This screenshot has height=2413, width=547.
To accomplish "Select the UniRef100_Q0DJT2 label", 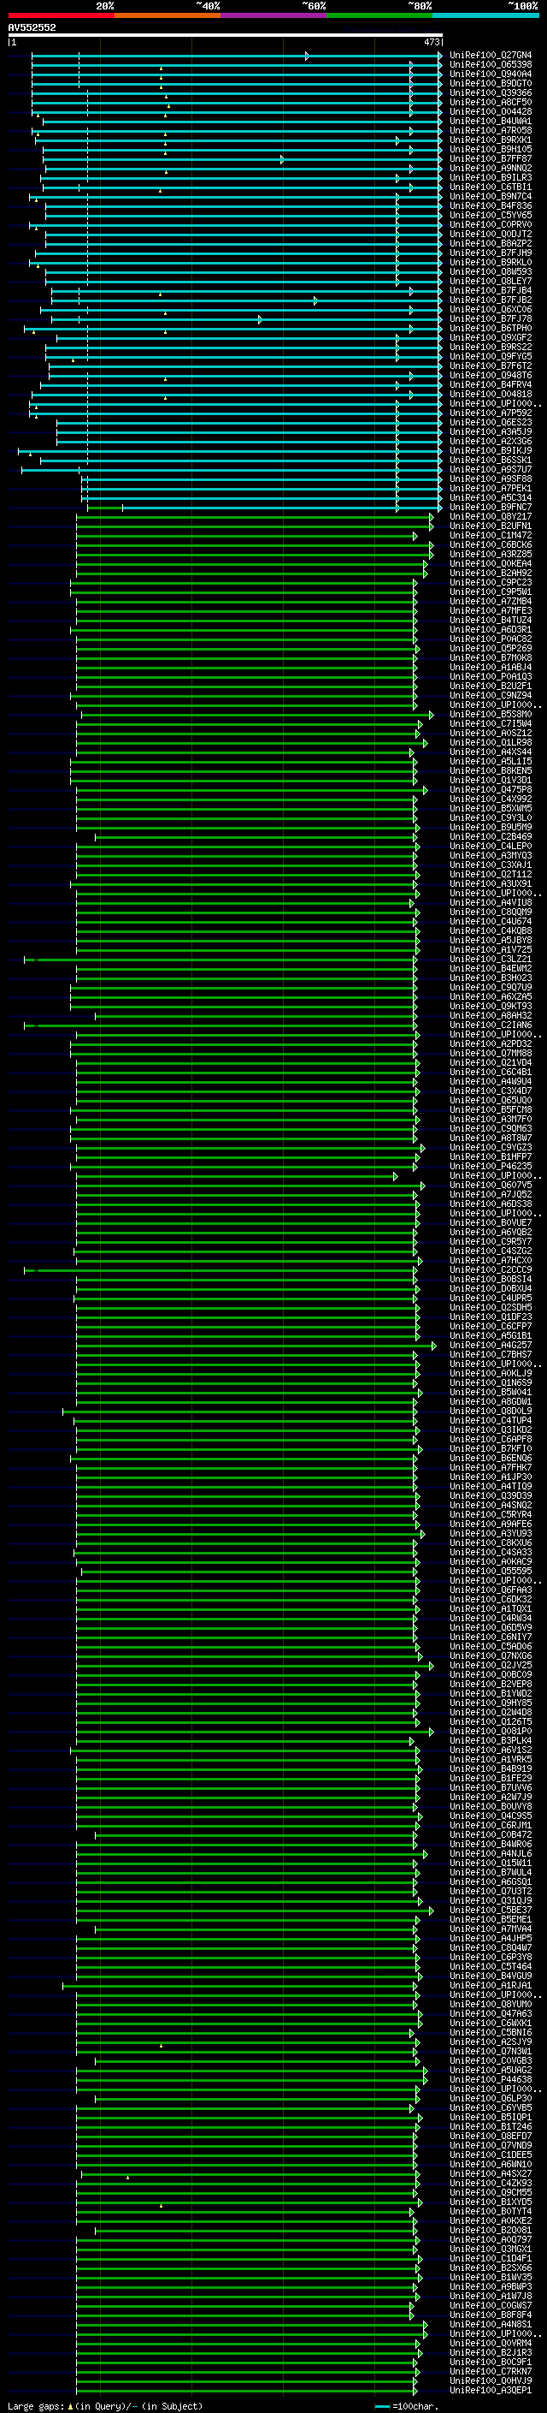I will coord(491,235).
